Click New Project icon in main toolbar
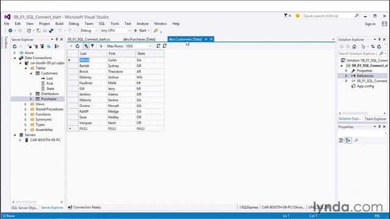Screen dimensions: 390x219 (x=29, y=30)
